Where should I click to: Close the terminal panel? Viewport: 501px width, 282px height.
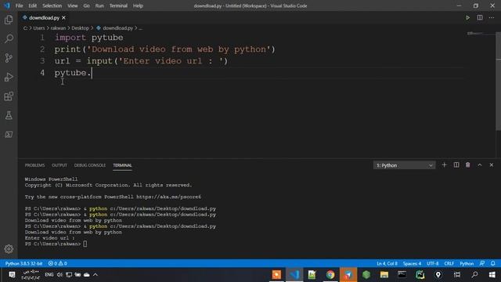pos(492,165)
